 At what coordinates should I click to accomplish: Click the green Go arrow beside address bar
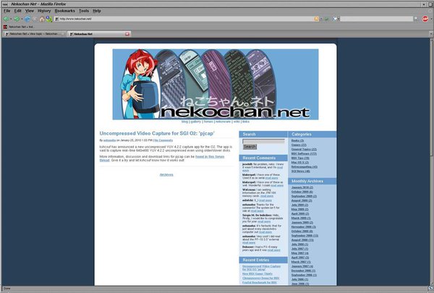327,19
